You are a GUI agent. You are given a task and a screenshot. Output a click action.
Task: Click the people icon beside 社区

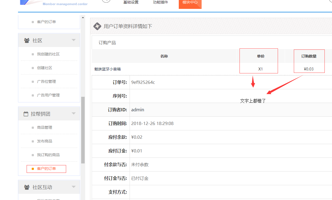(x=27, y=40)
